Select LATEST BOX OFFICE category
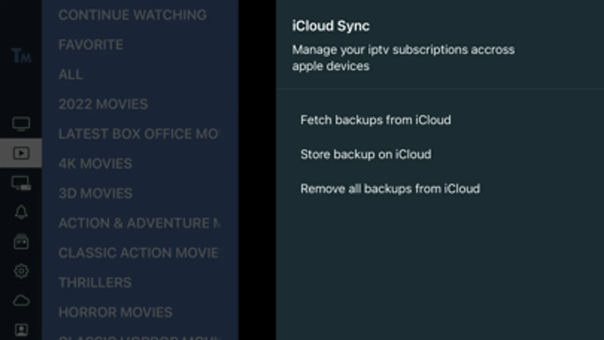Screen dimensions: 604x340 point(138,134)
